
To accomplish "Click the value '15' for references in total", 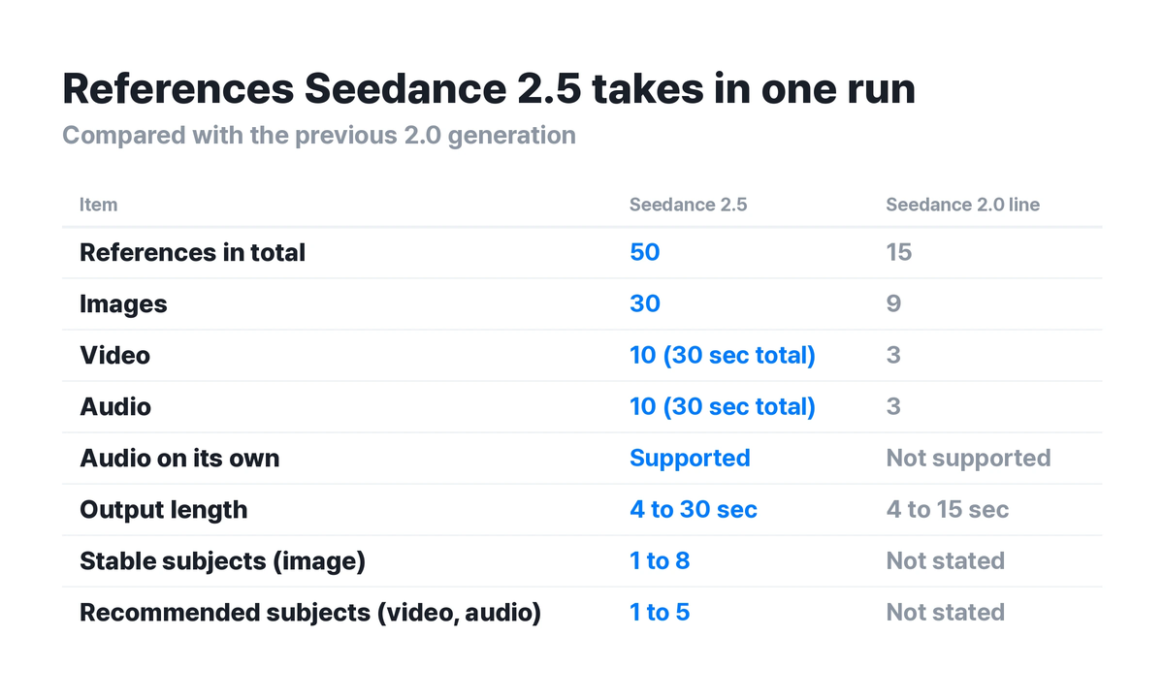I will (x=899, y=253).
